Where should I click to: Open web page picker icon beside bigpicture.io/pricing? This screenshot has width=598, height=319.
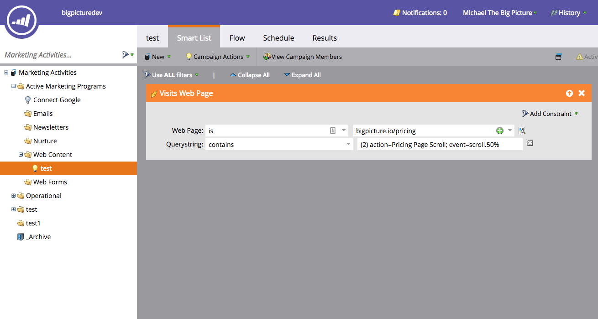pos(522,131)
